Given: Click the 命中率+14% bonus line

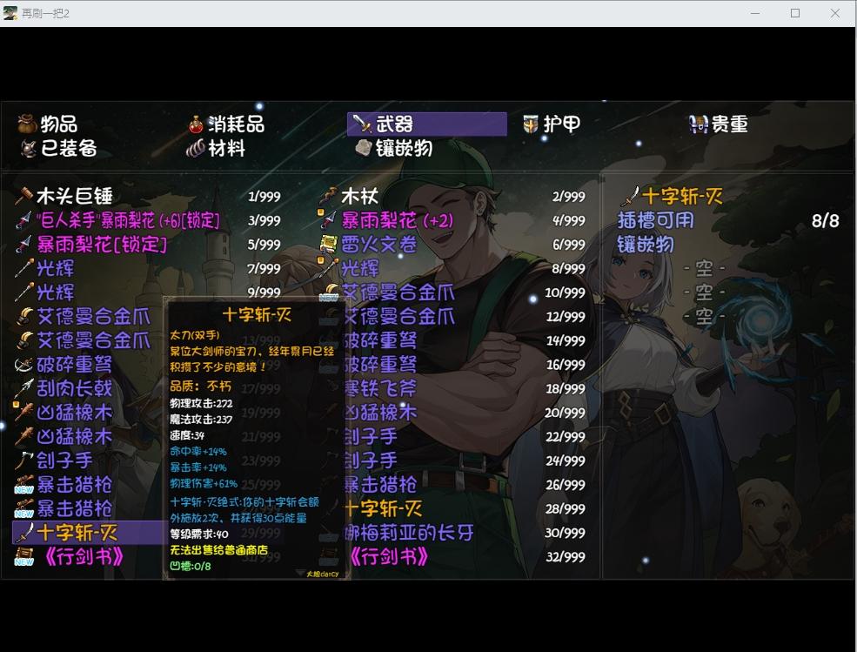Looking at the screenshot, I should 198,451.
